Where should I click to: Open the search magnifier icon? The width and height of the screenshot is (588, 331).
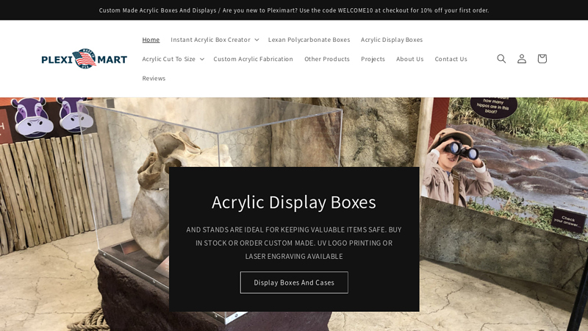(501, 59)
